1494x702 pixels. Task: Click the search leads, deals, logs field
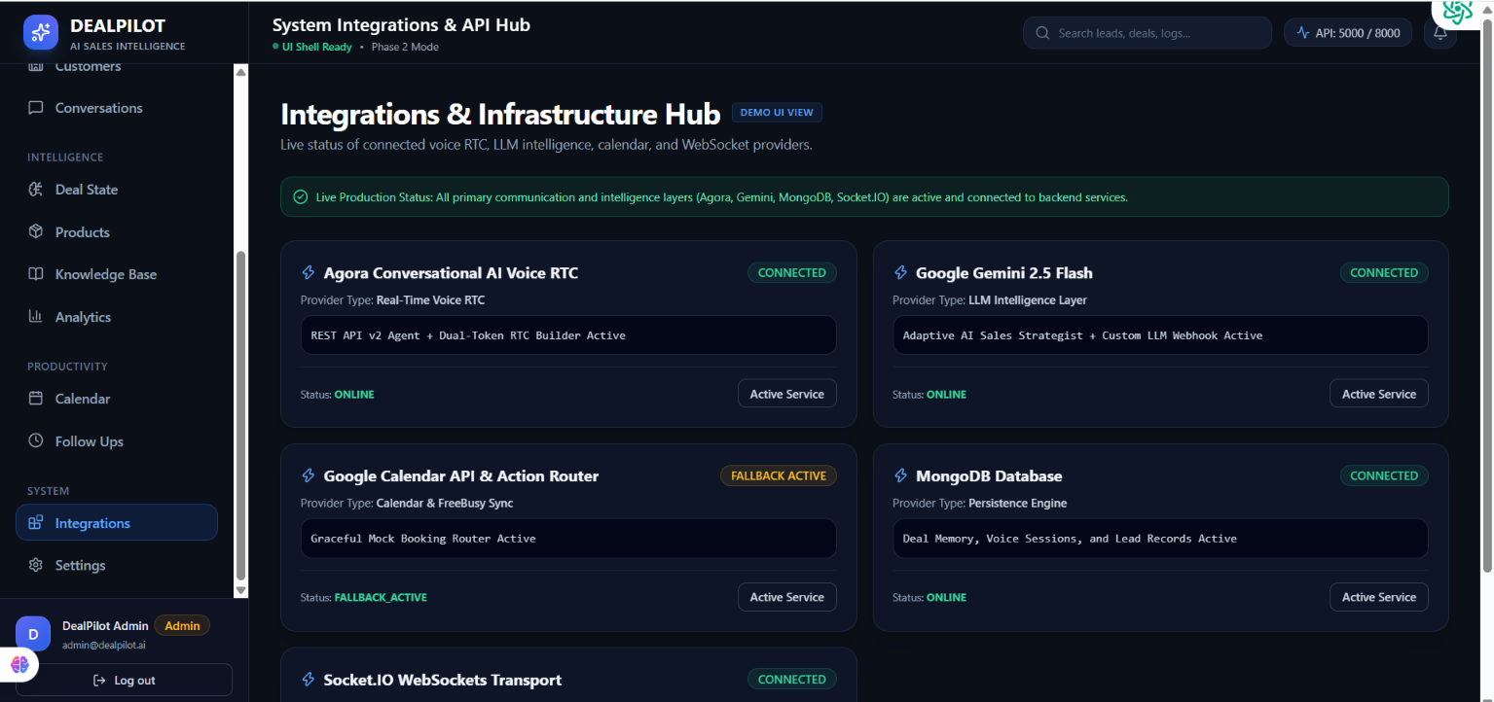point(1148,33)
